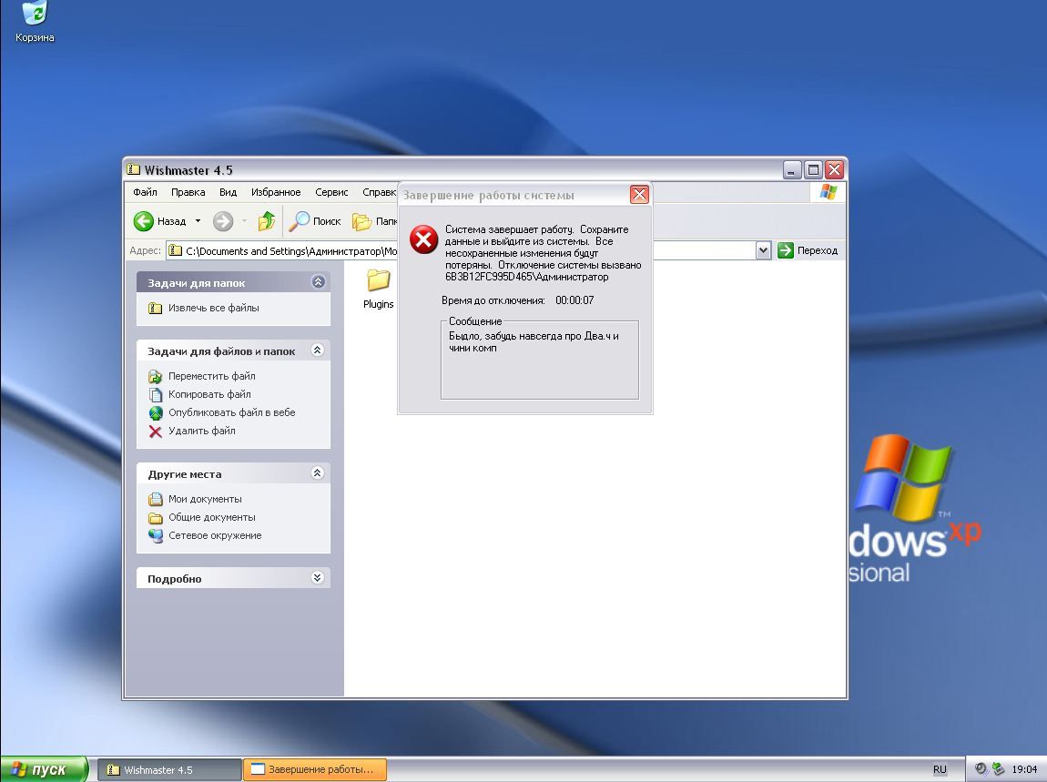Minimize the Wishmaster 4.5 window
The width and height of the screenshot is (1047, 782).
pyautogui.click(x=792, y=169)
